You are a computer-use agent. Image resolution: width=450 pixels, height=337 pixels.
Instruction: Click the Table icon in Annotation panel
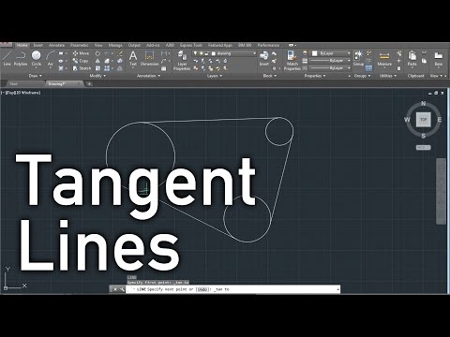point(164,68)
